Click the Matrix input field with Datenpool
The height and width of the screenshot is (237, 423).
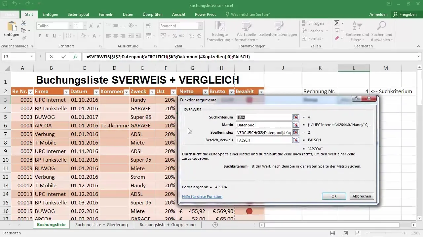coord(264,125)
